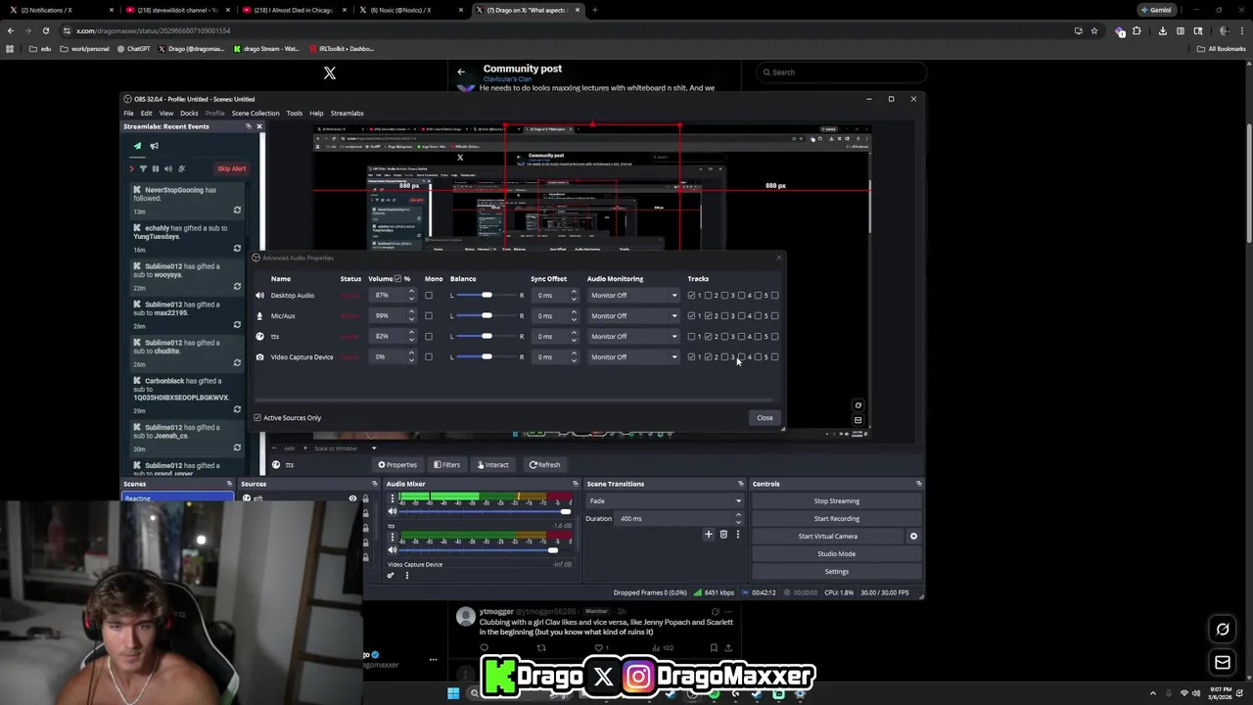The image size is (1253, 705).
Task: Open Audio Monitoring dropdown for Video Capture Device
Action: pyautogui.click(x=632, y=356)
